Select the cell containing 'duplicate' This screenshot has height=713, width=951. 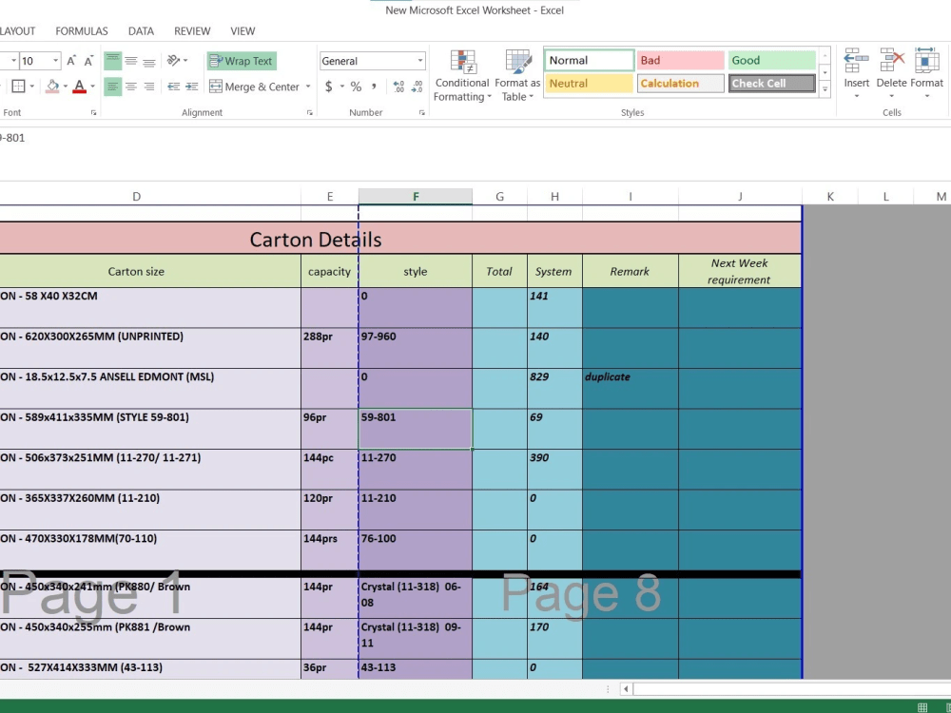tap(631, 388)
